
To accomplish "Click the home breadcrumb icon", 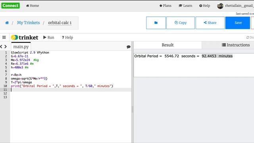I will (x=7, y=23).
